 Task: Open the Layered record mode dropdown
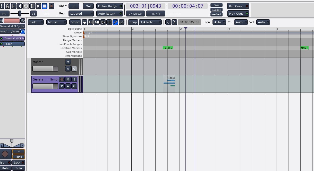81,14
